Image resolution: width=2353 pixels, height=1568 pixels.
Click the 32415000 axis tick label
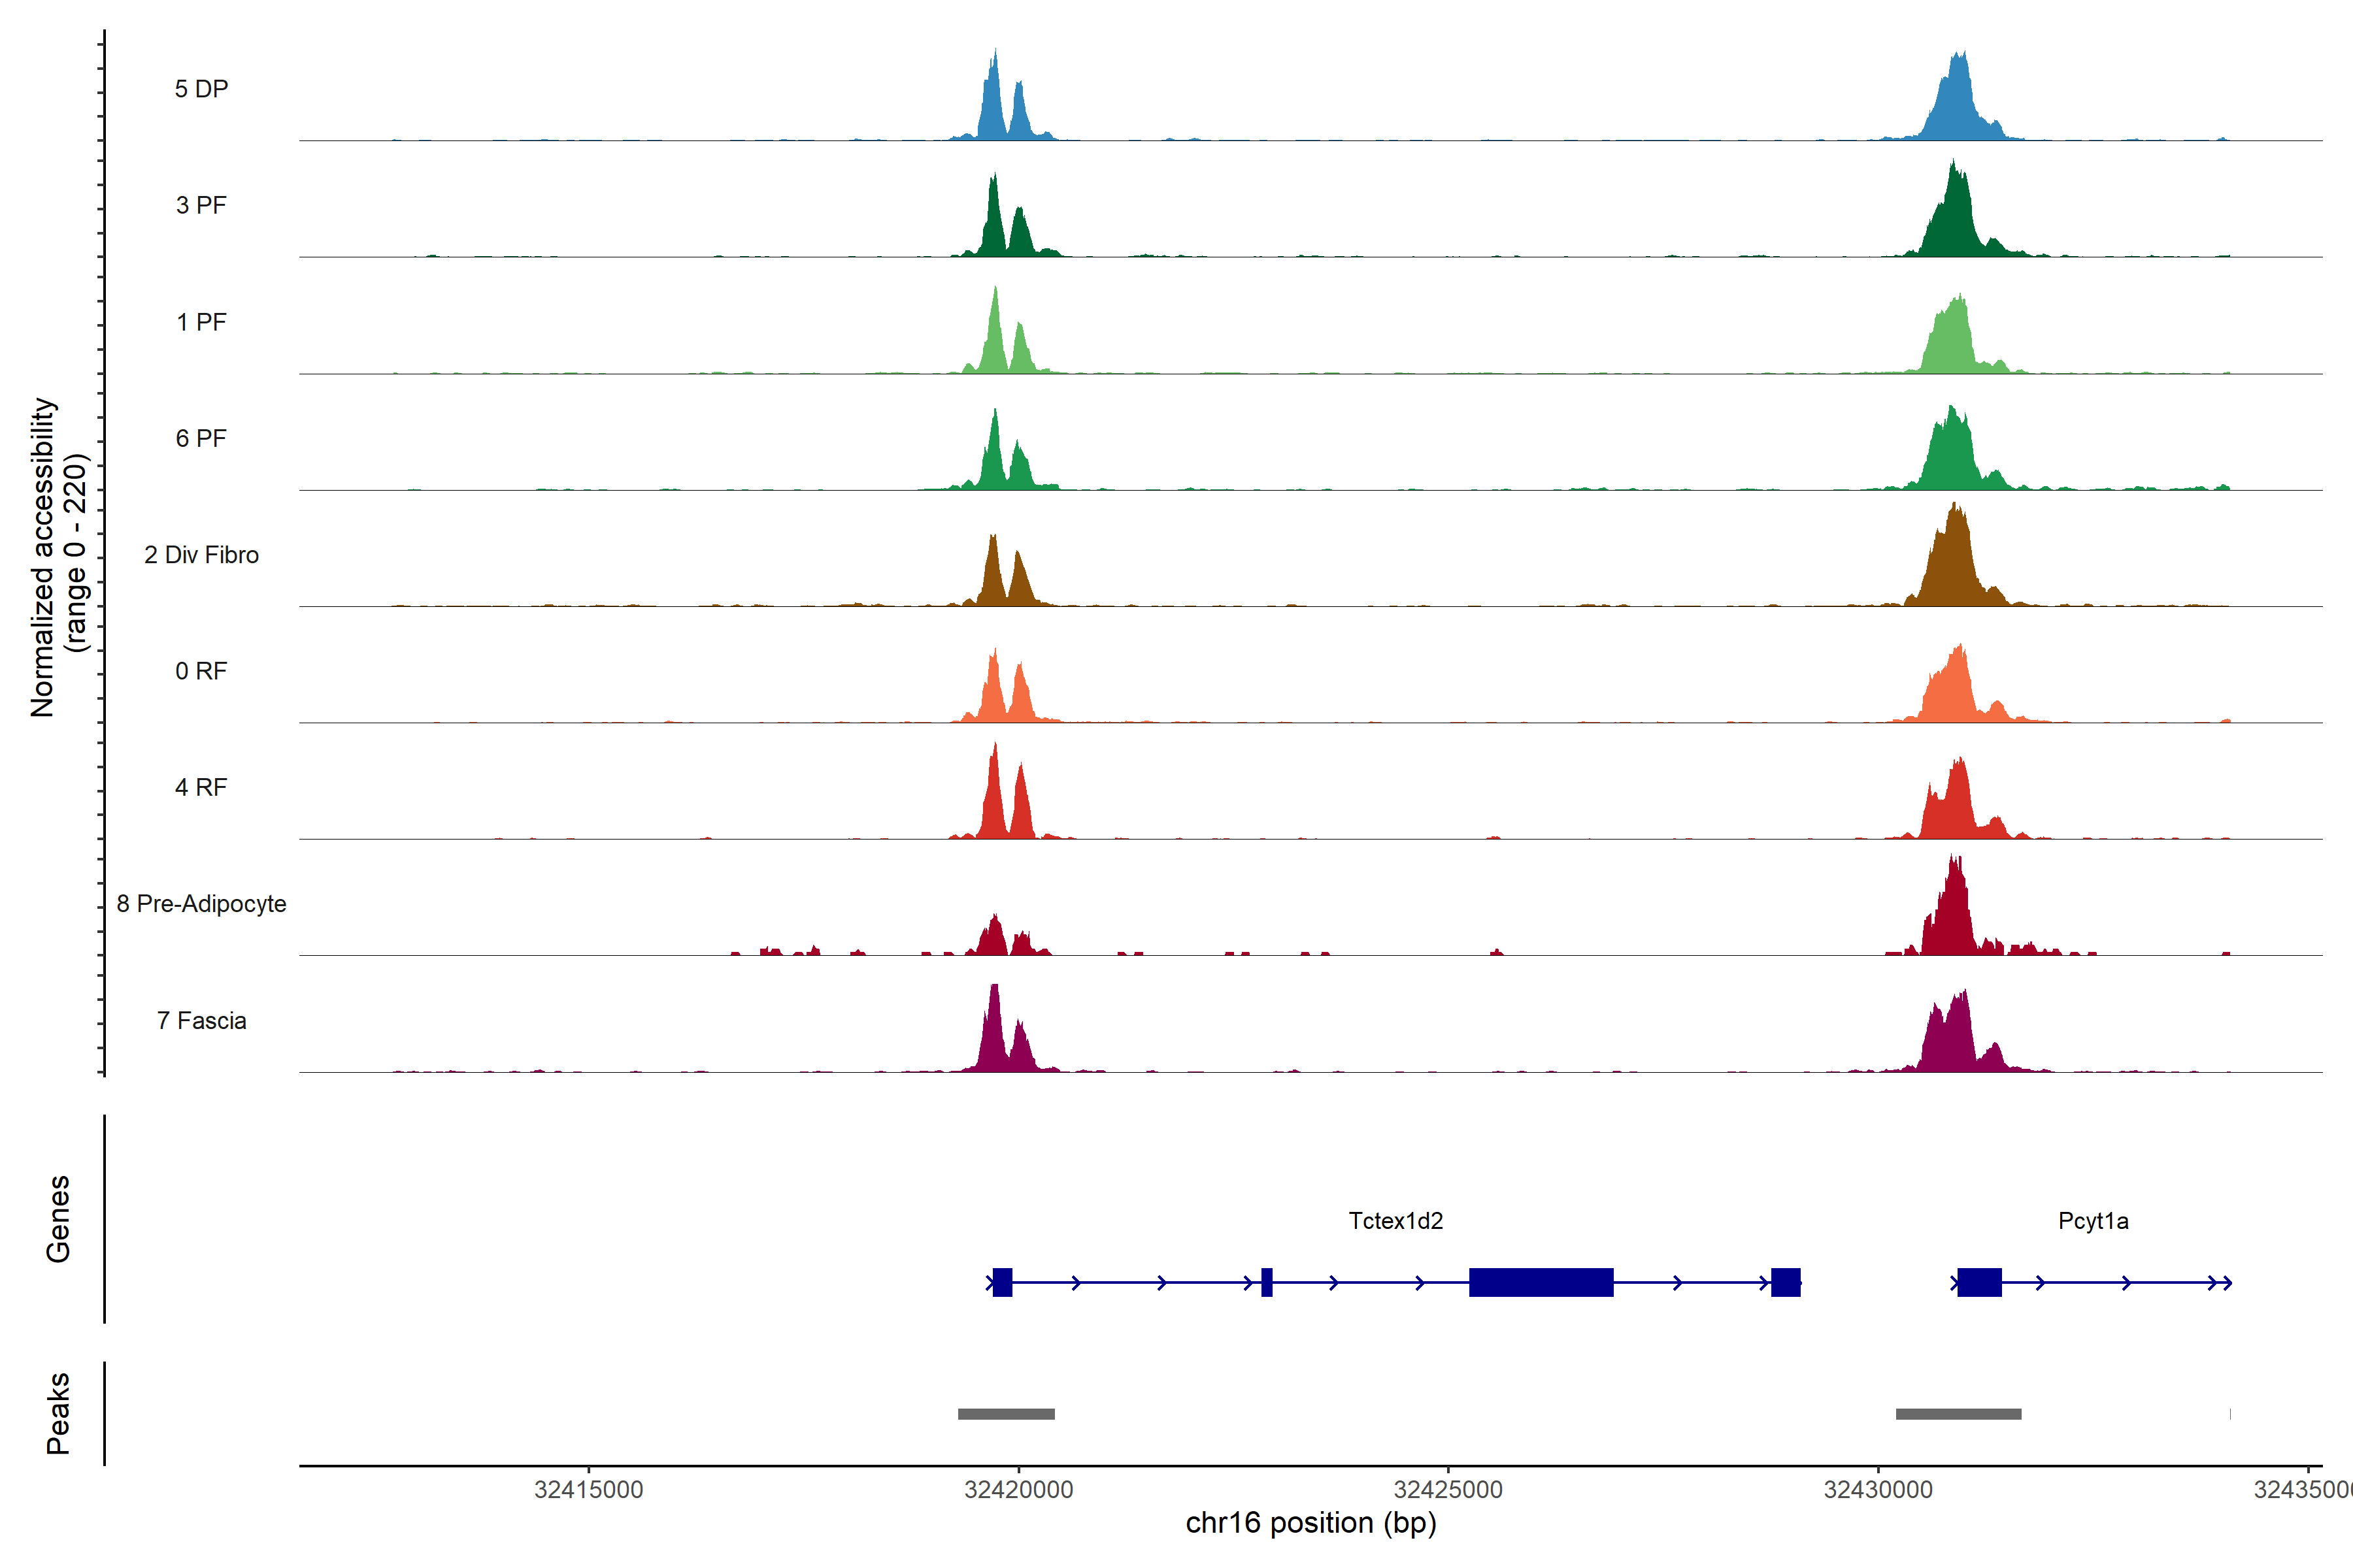pos(588,1490)
